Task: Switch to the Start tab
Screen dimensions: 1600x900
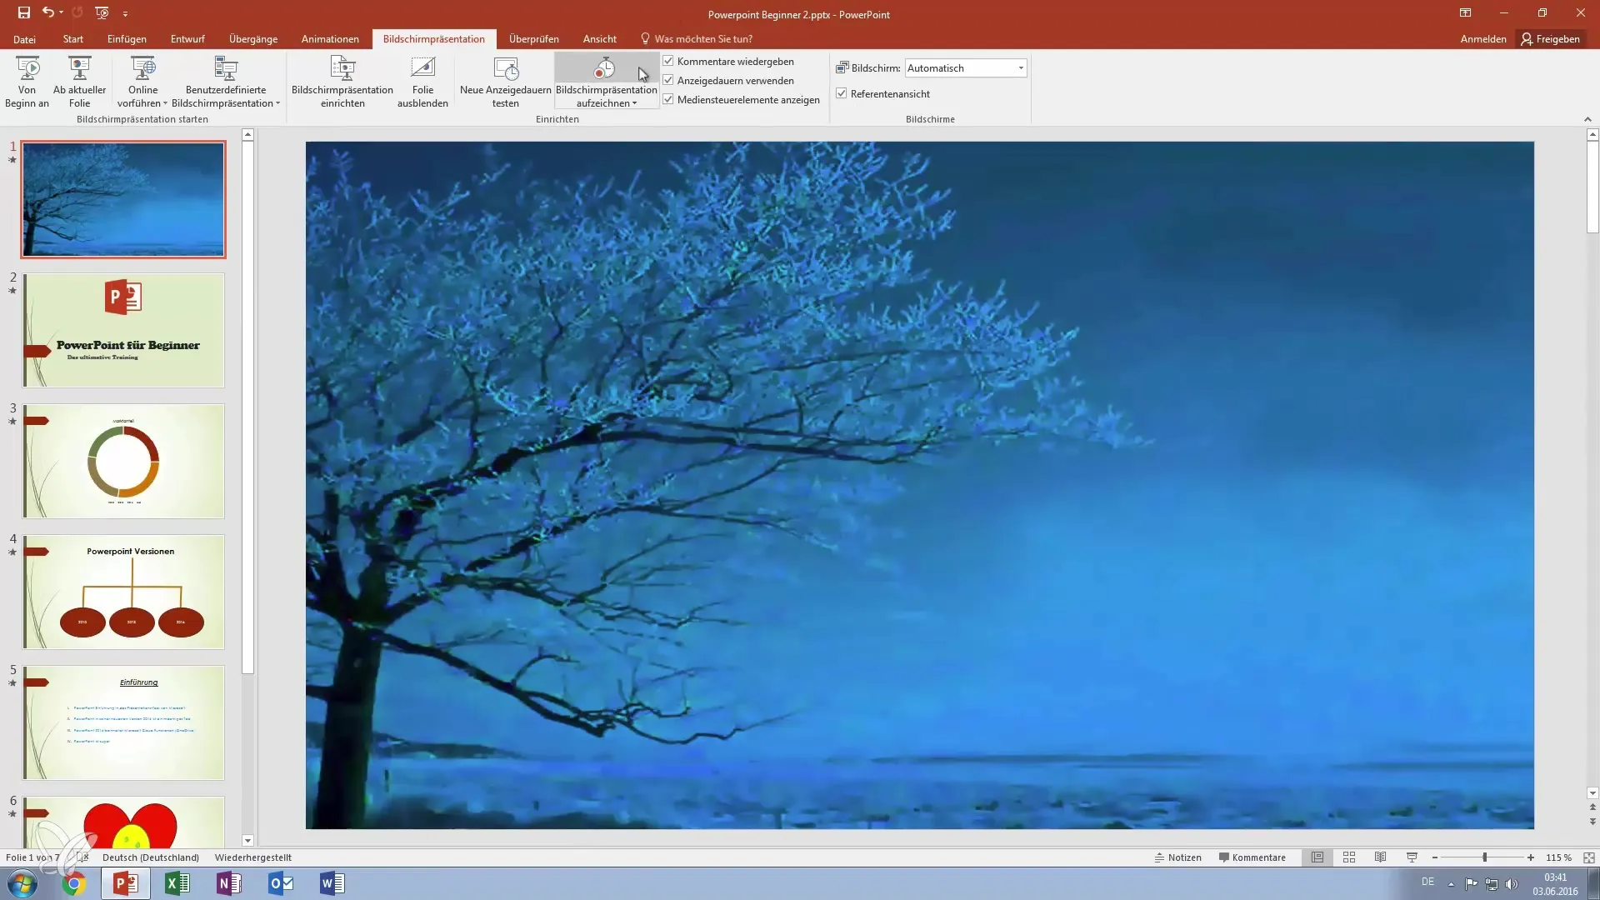Action: click(73, 39)
